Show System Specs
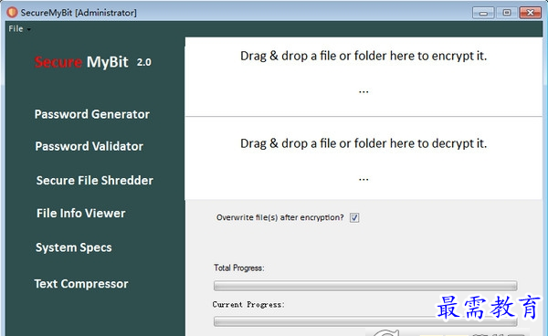548x336 pixels. point(74,247)
